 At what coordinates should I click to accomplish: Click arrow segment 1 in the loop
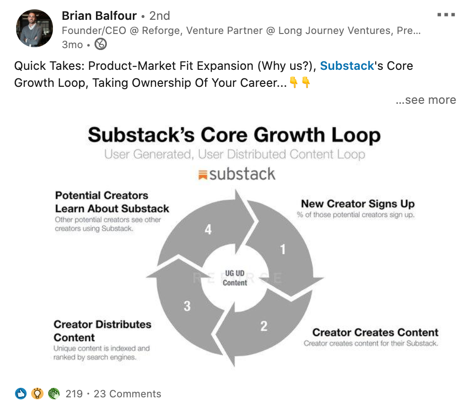point(283,249)
